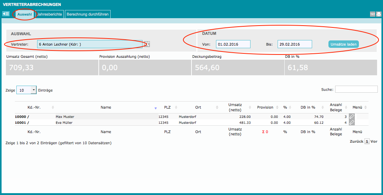Sort by Umsatz (netto) column header

point(235,108)
